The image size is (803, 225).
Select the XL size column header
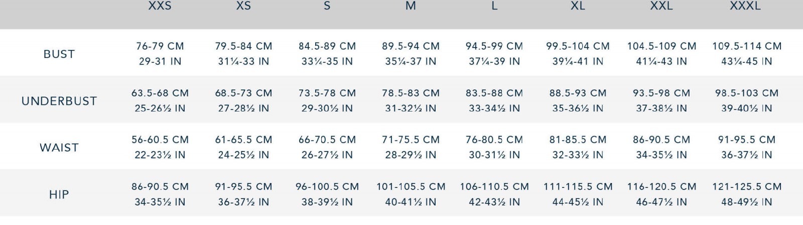[x=578, y=6]
